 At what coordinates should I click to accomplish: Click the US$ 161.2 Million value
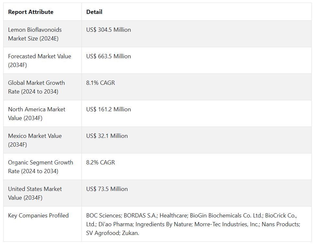pyautogui.click(x=109, y=109)
